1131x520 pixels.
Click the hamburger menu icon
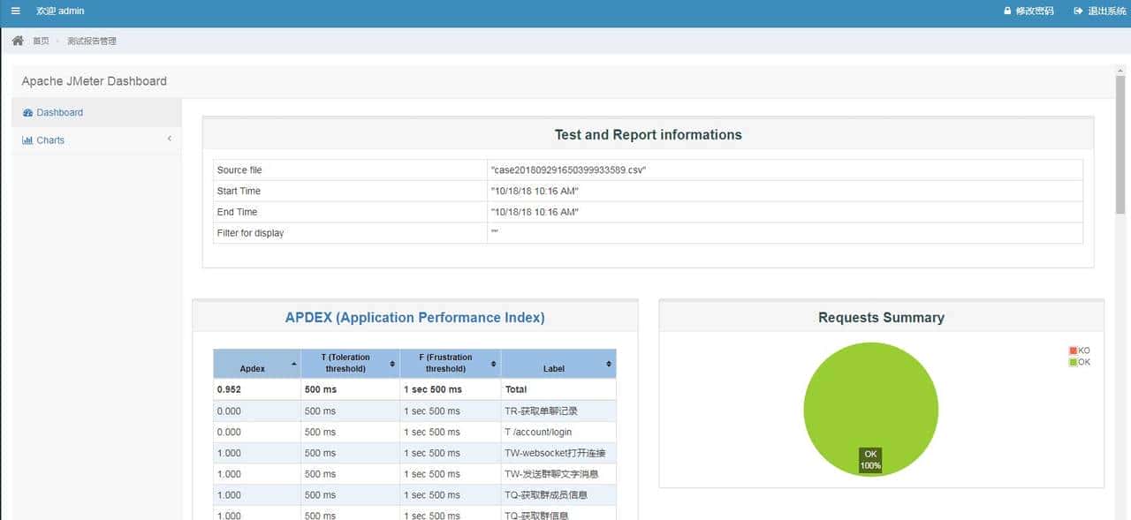pyautogui.click(x=16, y=11)
